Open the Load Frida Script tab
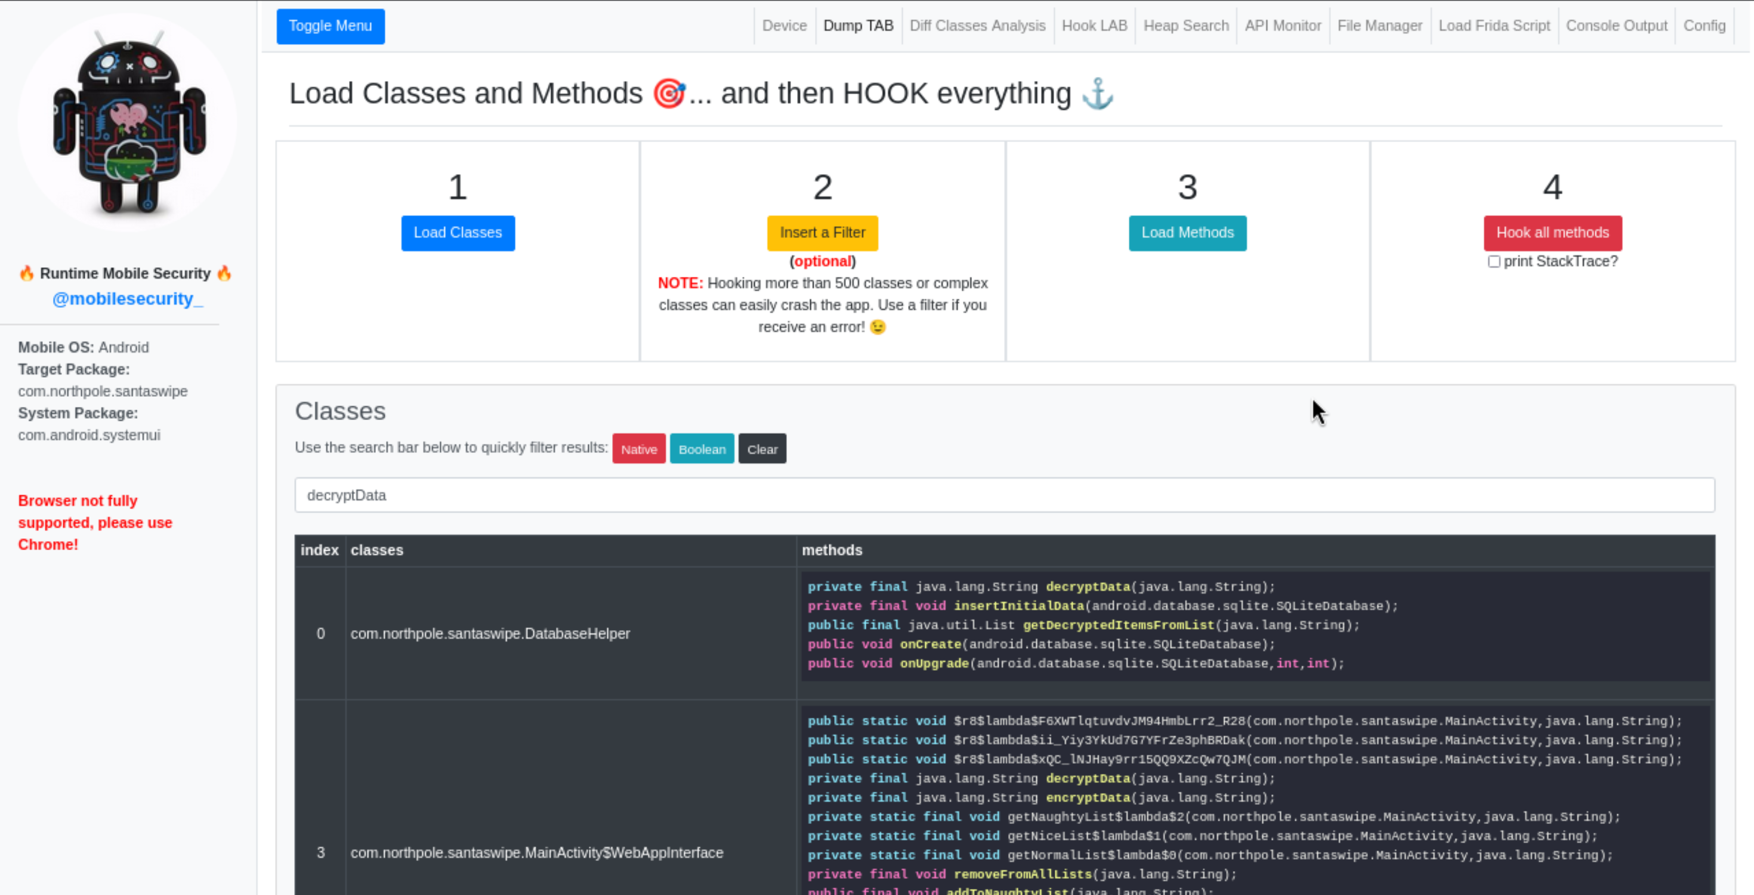 (x=1494, y=26)
